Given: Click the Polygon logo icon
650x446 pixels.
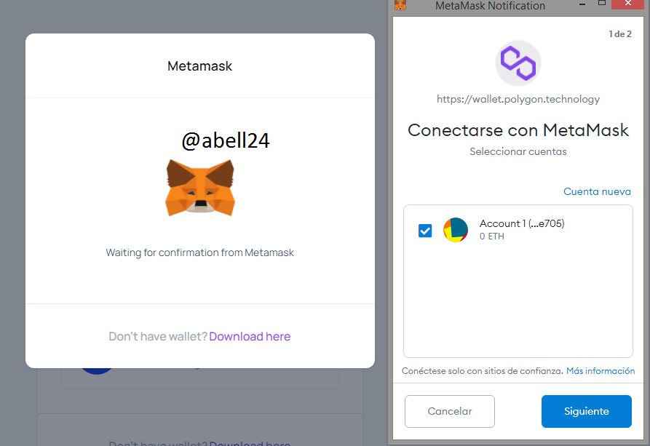Looking at the screenshot, I should coord(518,63).
